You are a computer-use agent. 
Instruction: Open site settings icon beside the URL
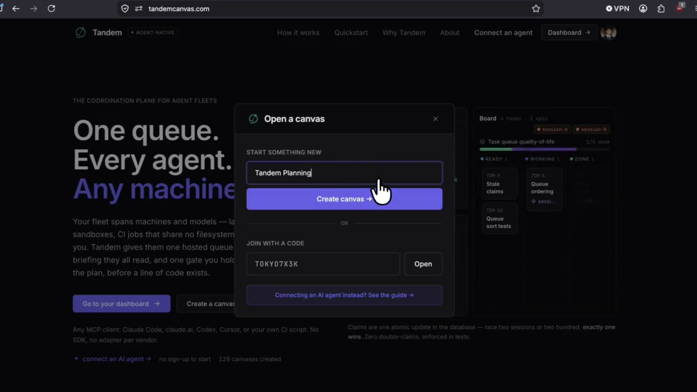click(x=139, y=9)
